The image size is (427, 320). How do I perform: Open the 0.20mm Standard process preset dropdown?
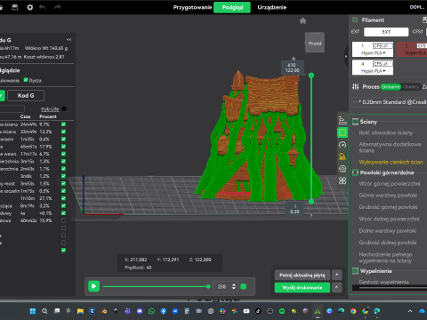(390, 102)
